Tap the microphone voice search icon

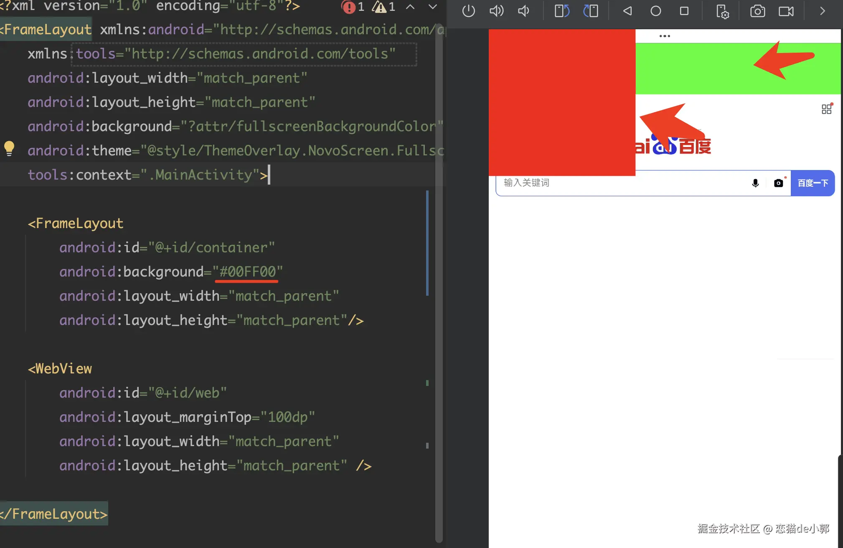755,183
